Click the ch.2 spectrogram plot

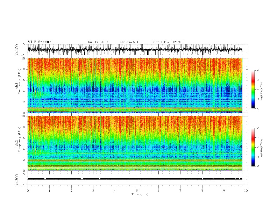135,143
